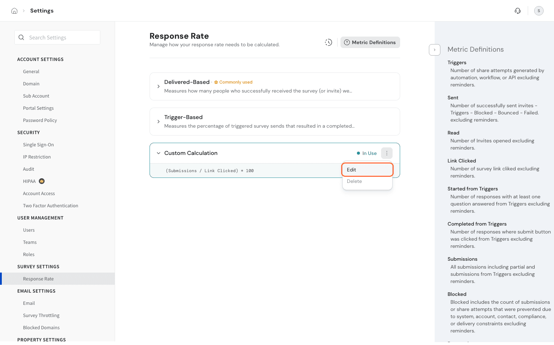Collapse the Metric Definitions side panel
554x345 pixels.
[434, 50]
